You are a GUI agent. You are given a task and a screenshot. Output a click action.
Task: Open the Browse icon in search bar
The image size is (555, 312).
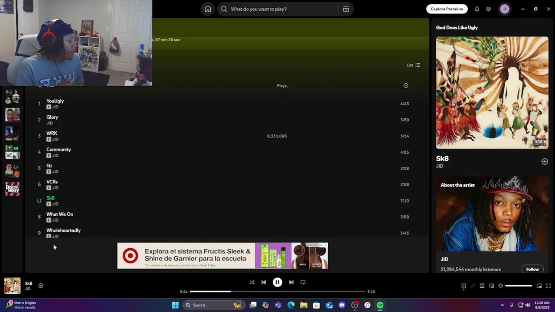(346, 9)
